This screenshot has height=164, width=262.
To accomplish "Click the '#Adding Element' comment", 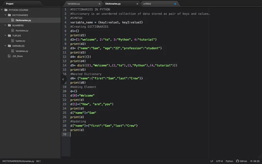I will pos(83,87).
